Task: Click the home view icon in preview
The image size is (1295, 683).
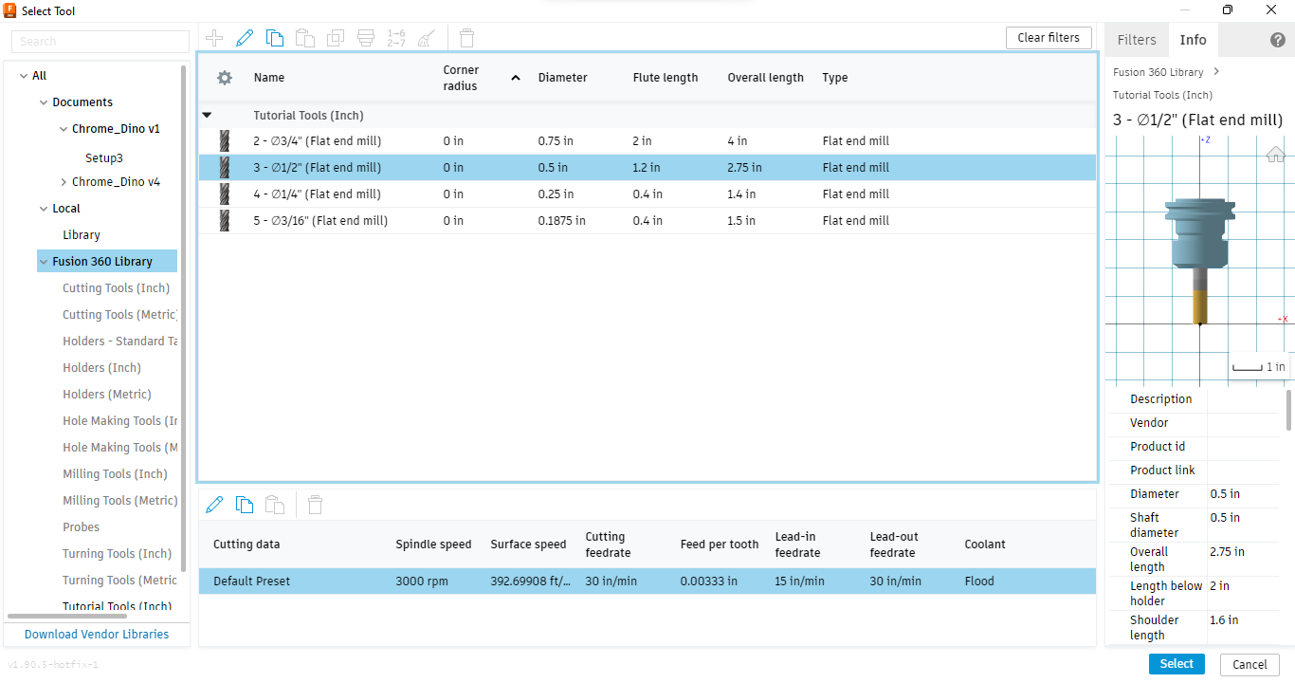Action: 1276,154
